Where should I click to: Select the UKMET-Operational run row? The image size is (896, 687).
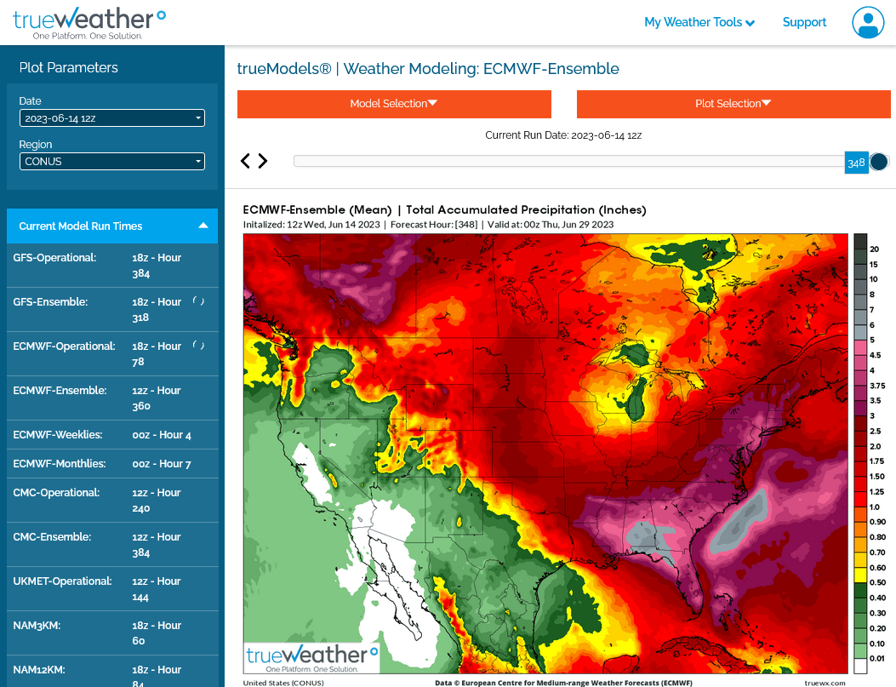click(x=111, y=589)
